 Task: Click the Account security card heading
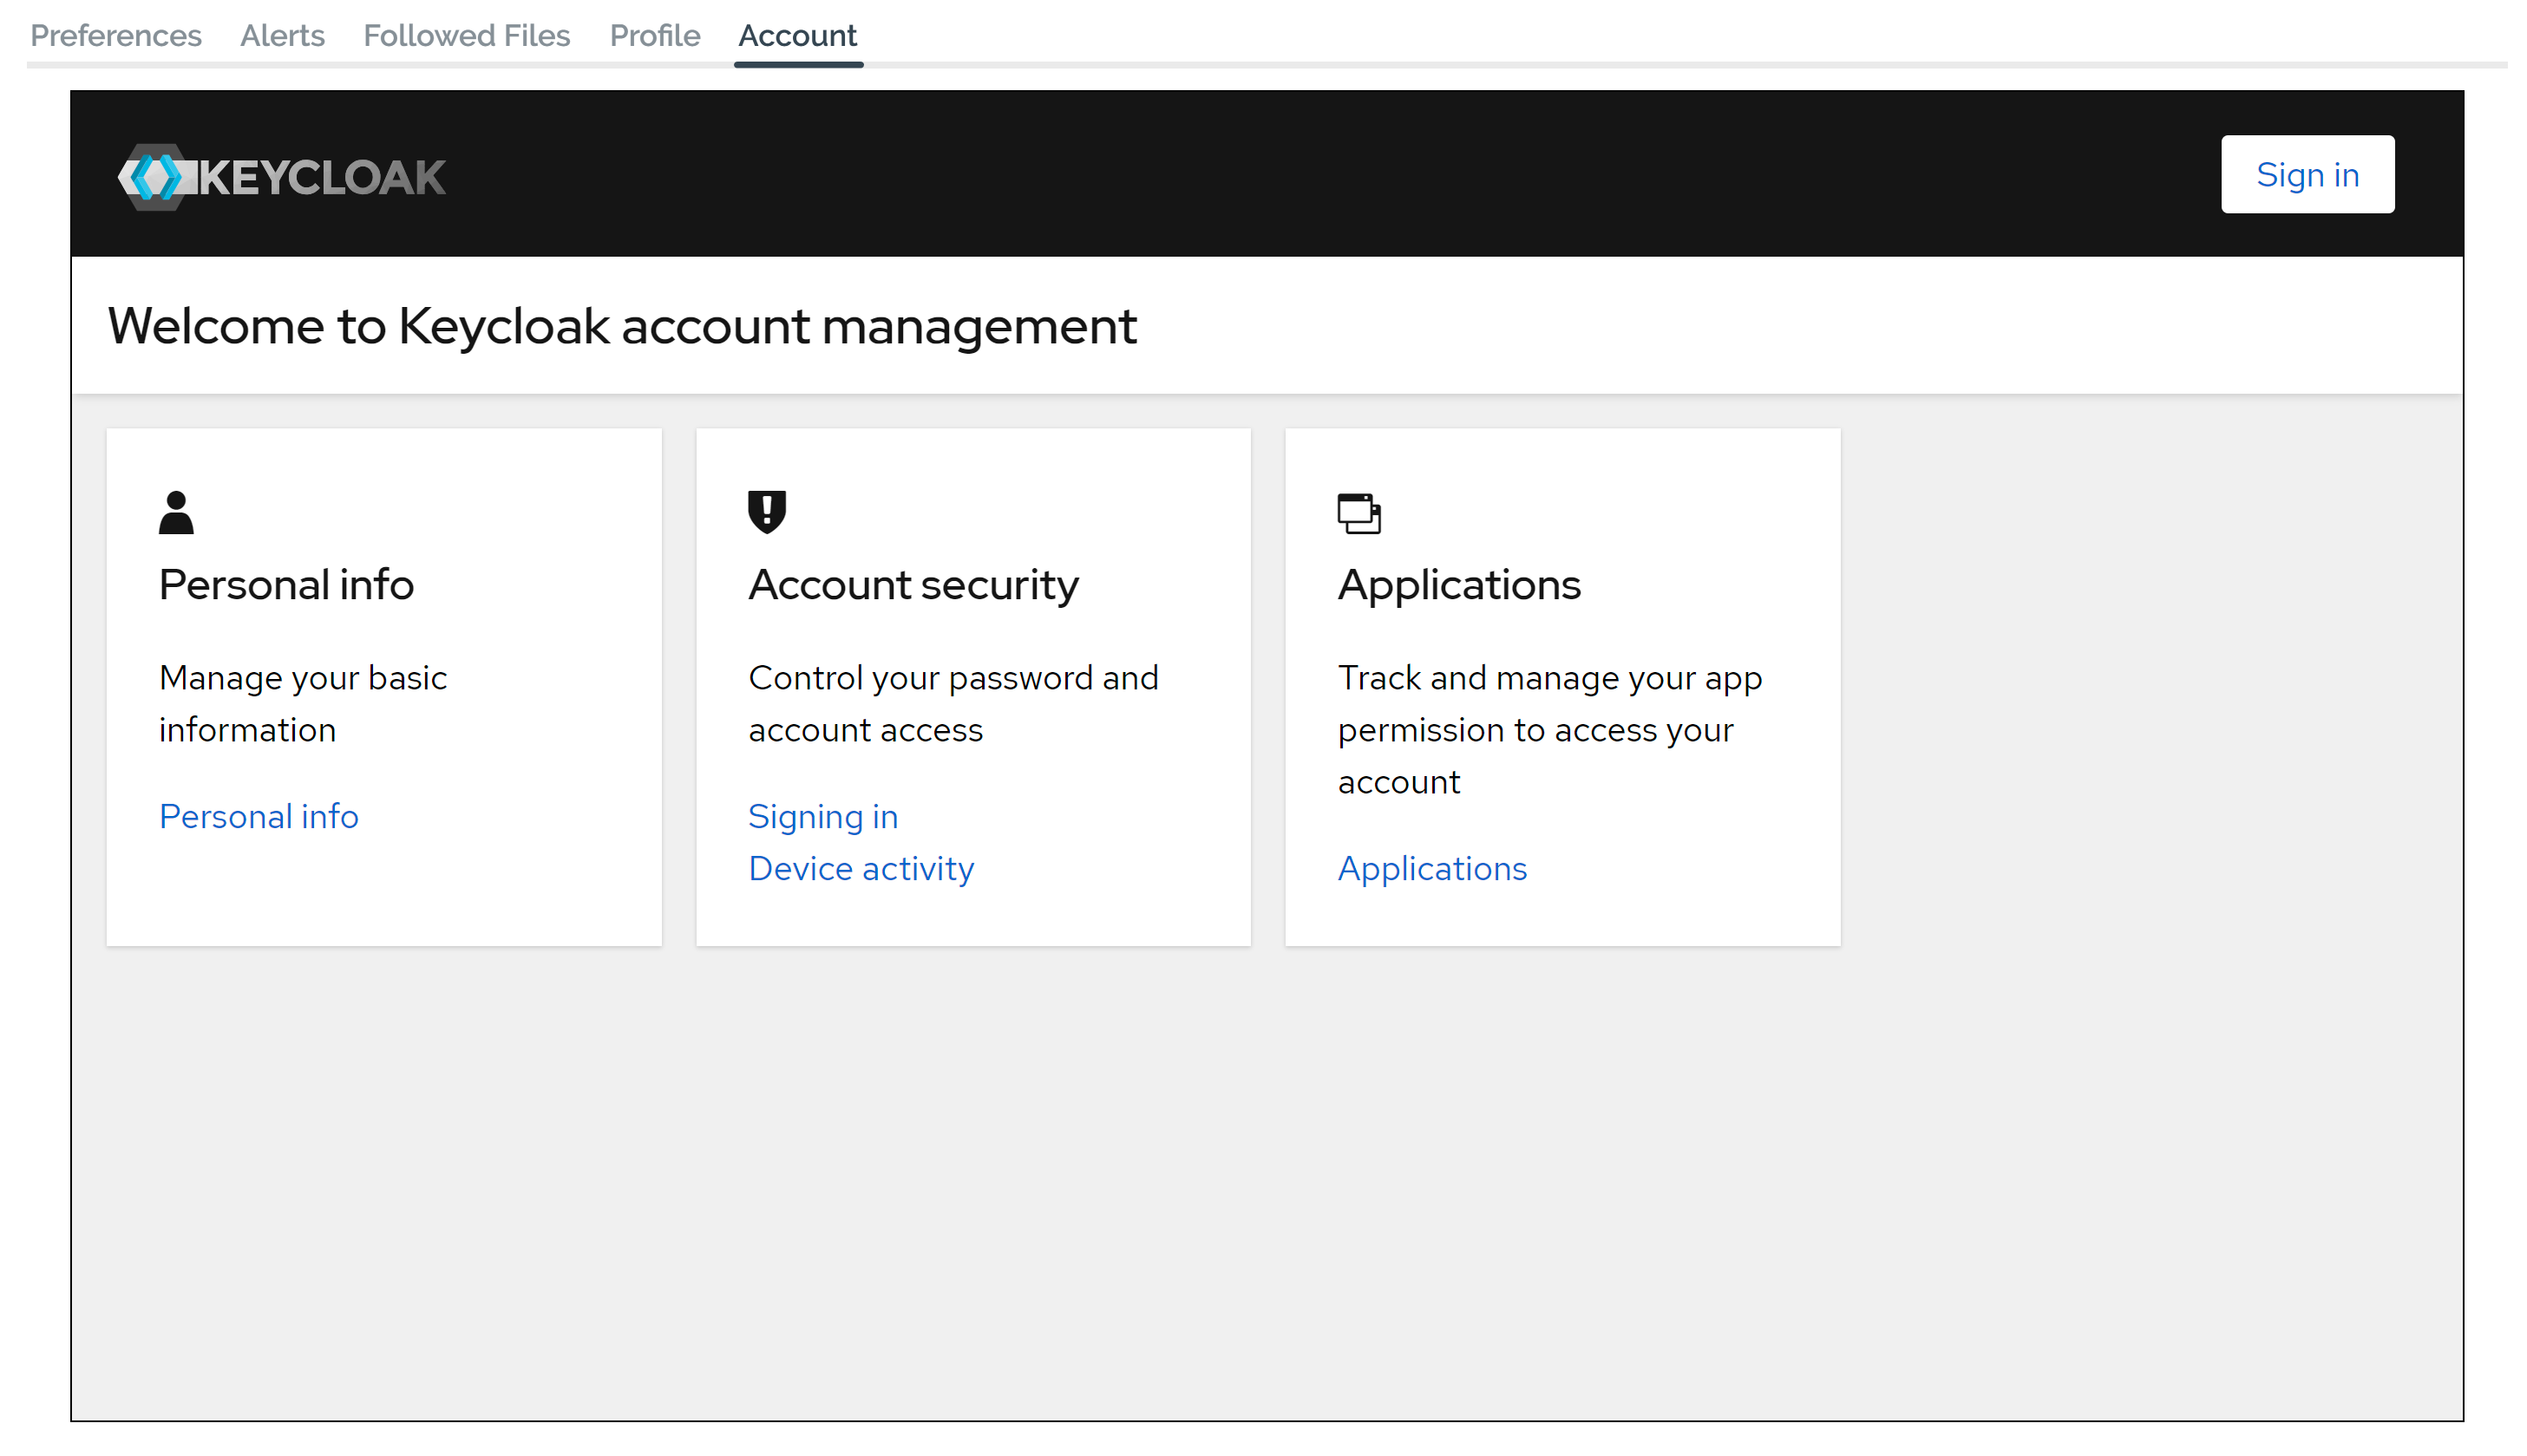click(x=913, y=584)
